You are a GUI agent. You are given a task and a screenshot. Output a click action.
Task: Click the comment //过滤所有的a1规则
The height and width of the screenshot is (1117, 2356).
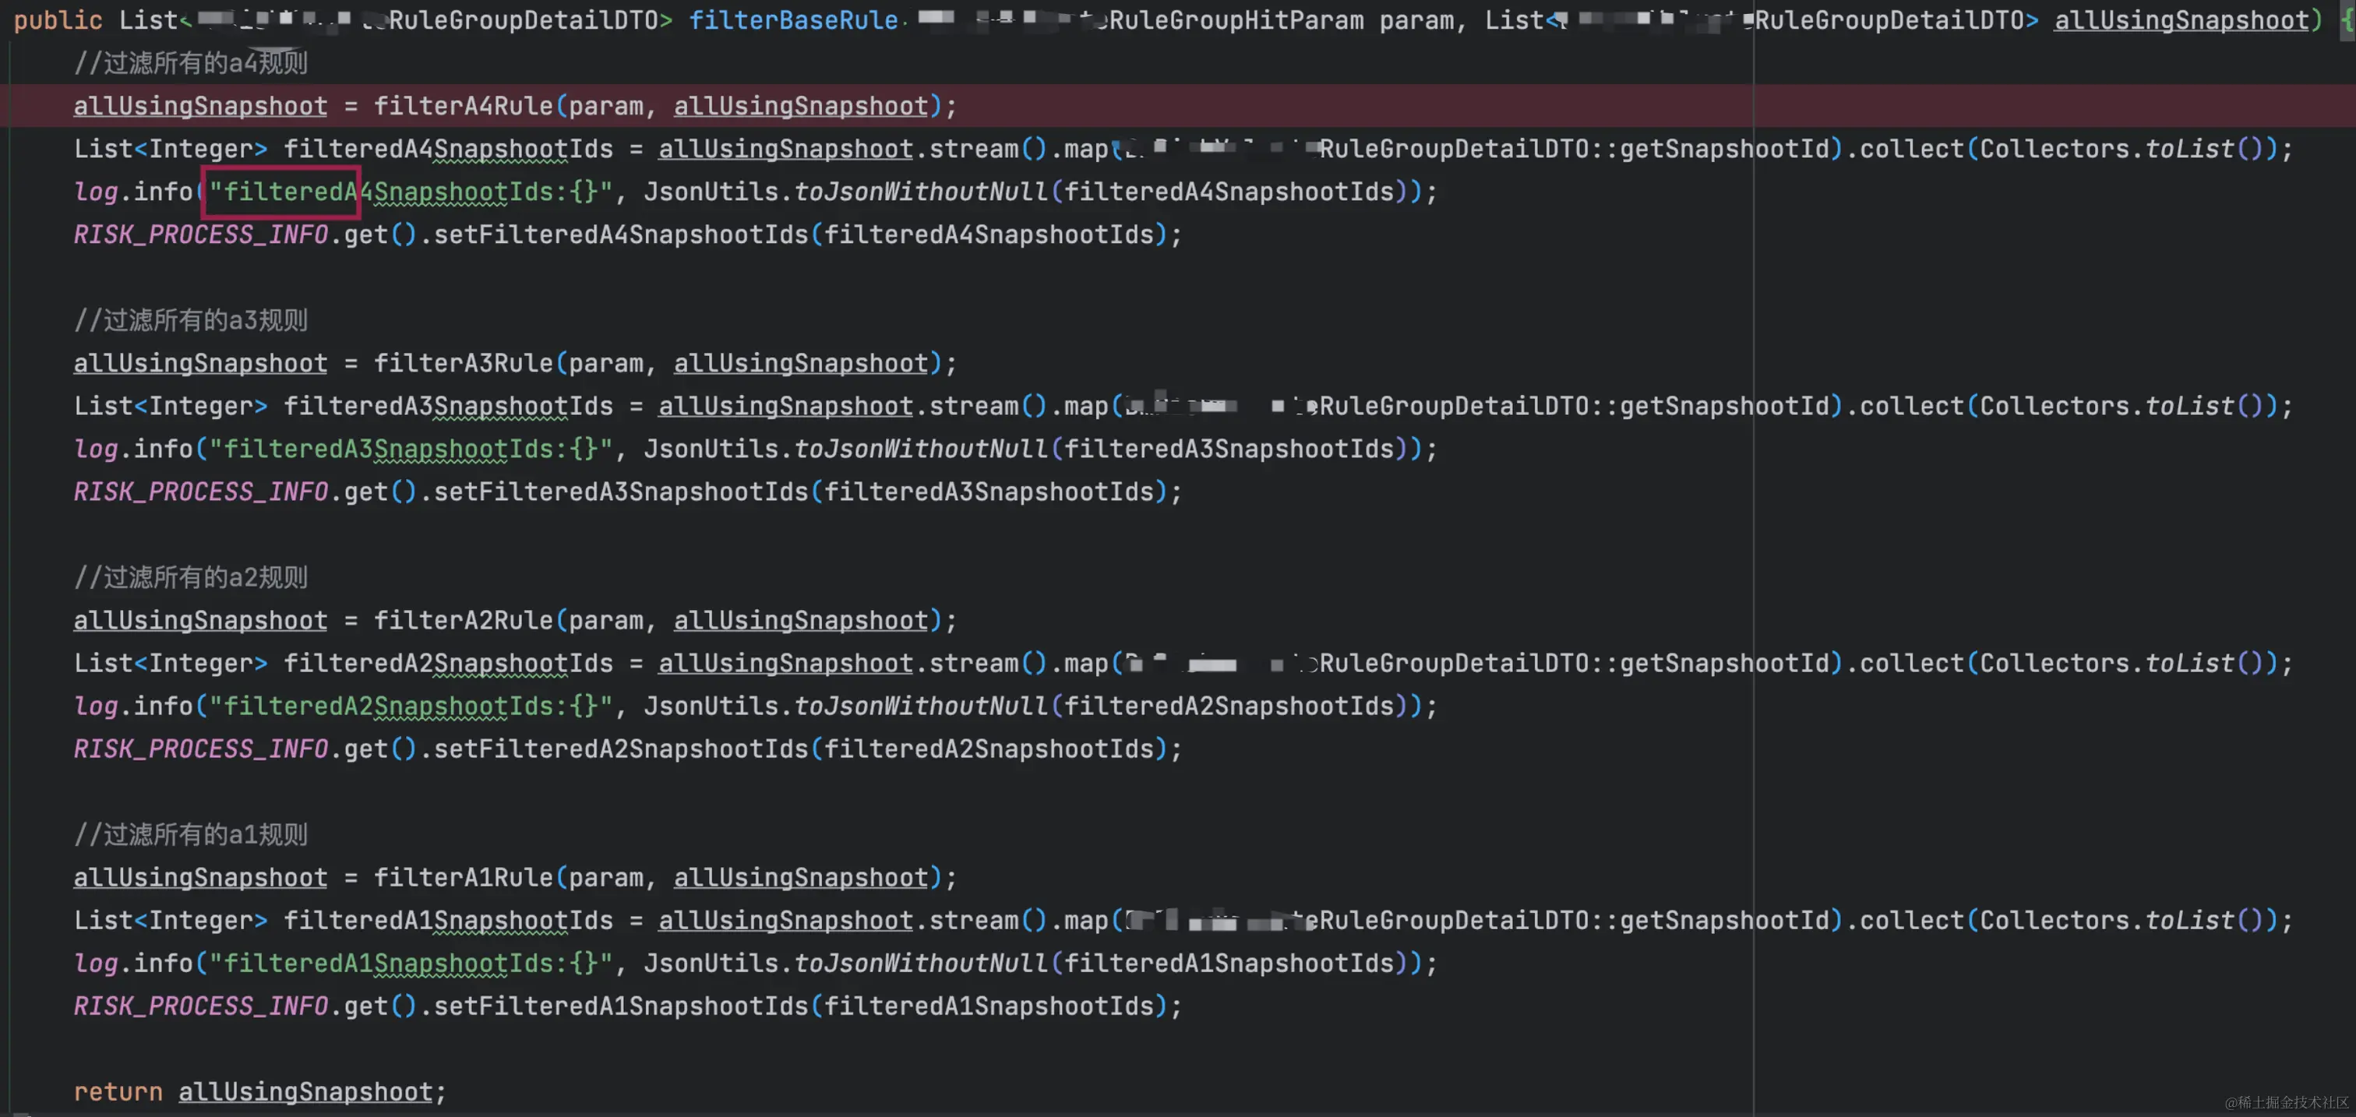[x=190, y=834]
